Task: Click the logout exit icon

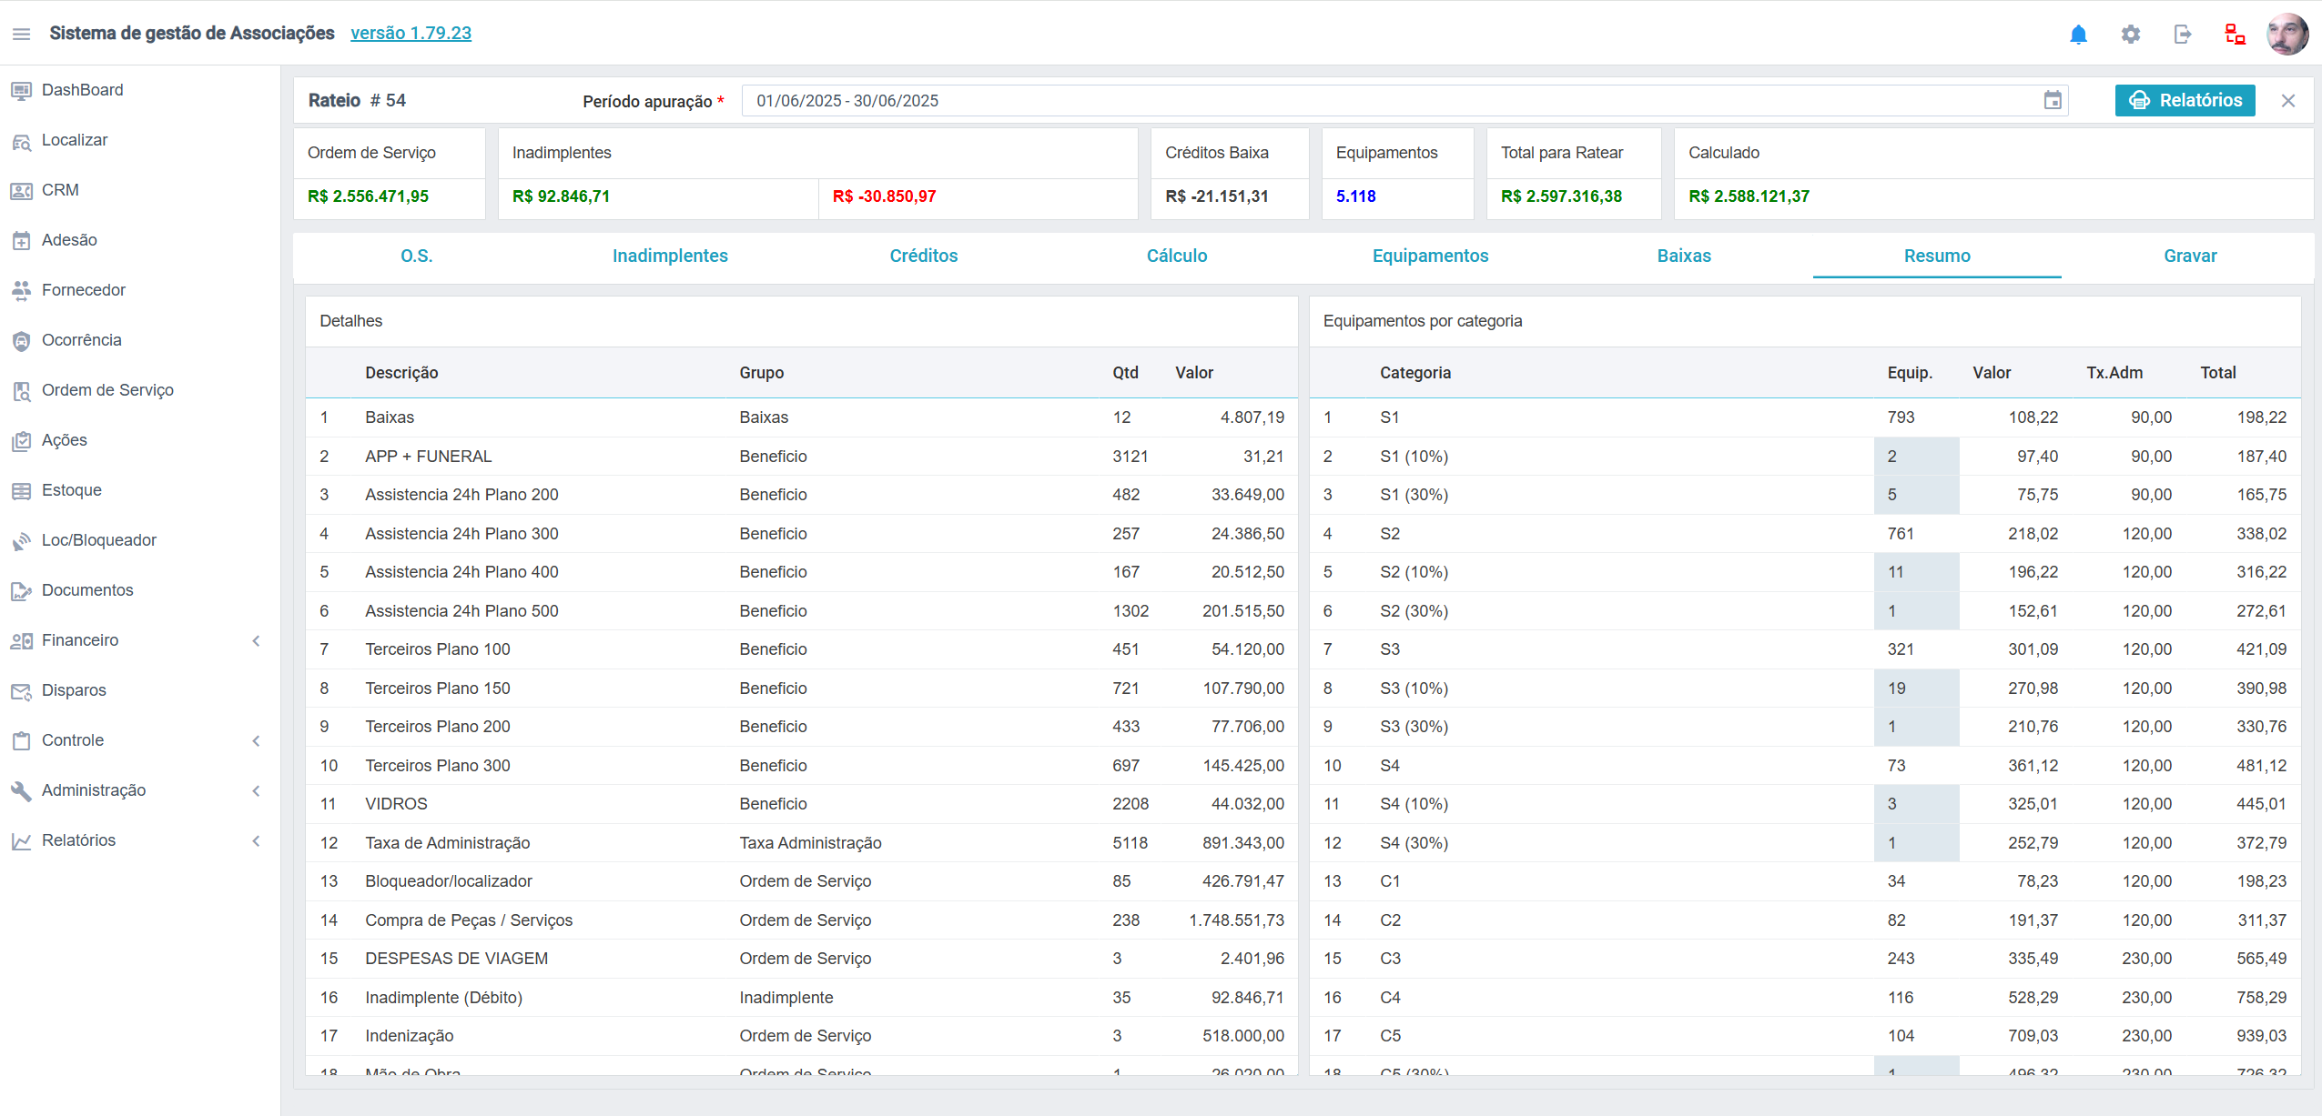Action: click(2183, 35)
